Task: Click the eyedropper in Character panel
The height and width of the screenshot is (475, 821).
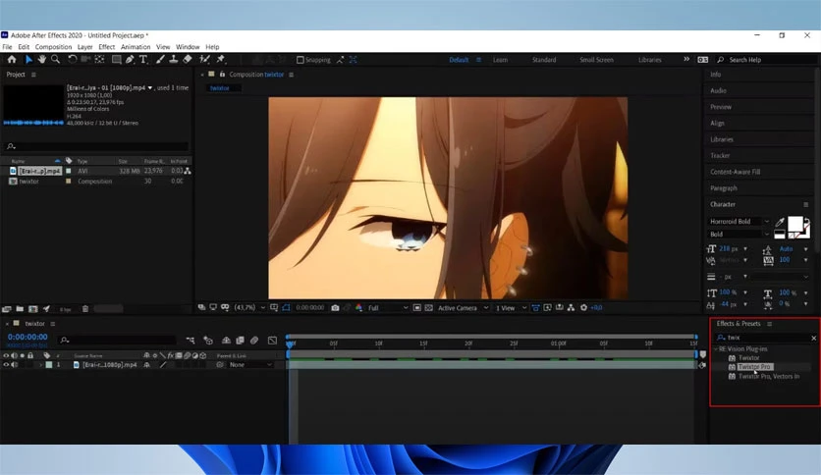Action: [x=780, y=223]
